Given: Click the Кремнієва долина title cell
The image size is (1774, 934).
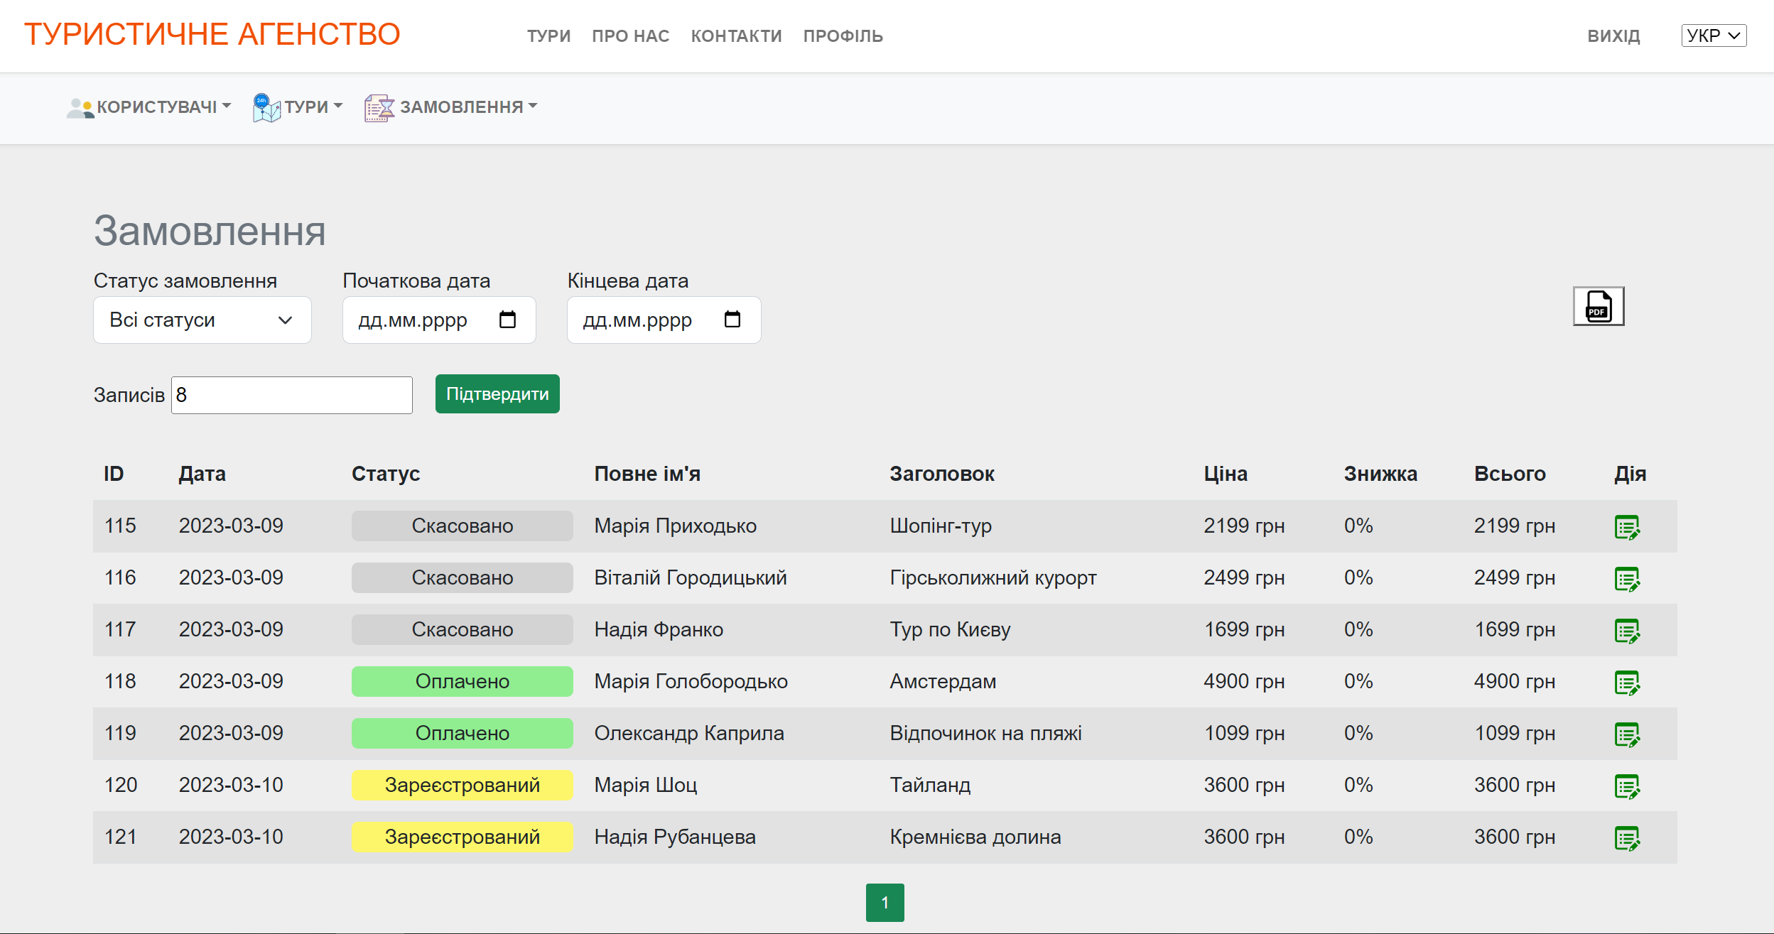Looking at the screenshot, I should (x=975, y=837).
